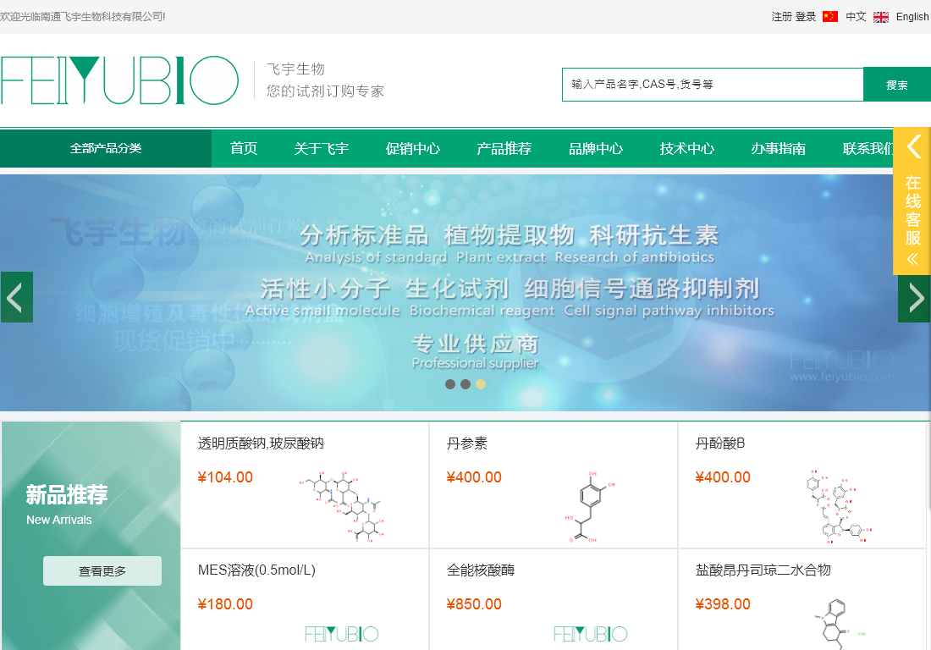Click the 丹参素 molecule structure image

(590, 506)
